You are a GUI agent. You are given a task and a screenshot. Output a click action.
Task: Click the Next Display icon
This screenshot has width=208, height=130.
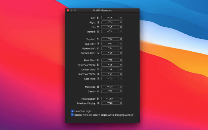(98, 98)
